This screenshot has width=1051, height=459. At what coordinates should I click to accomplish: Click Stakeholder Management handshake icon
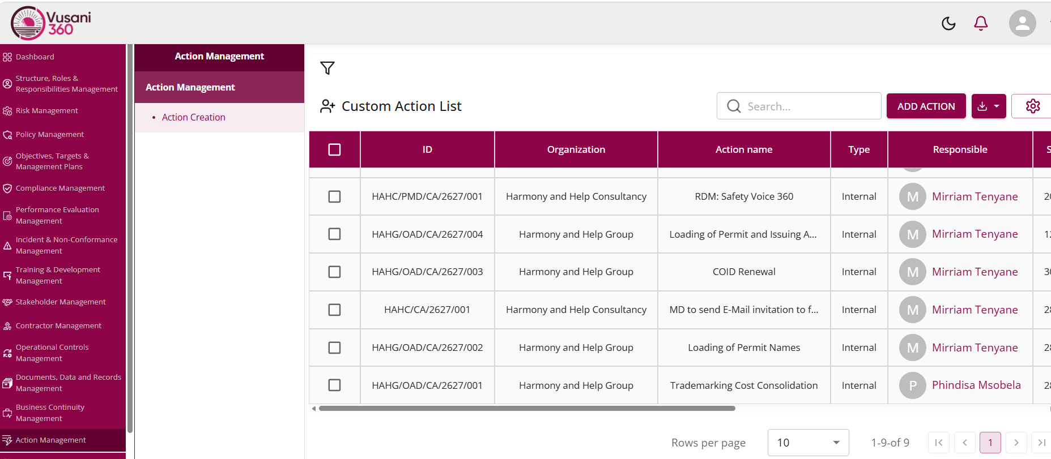click(7, 302)
